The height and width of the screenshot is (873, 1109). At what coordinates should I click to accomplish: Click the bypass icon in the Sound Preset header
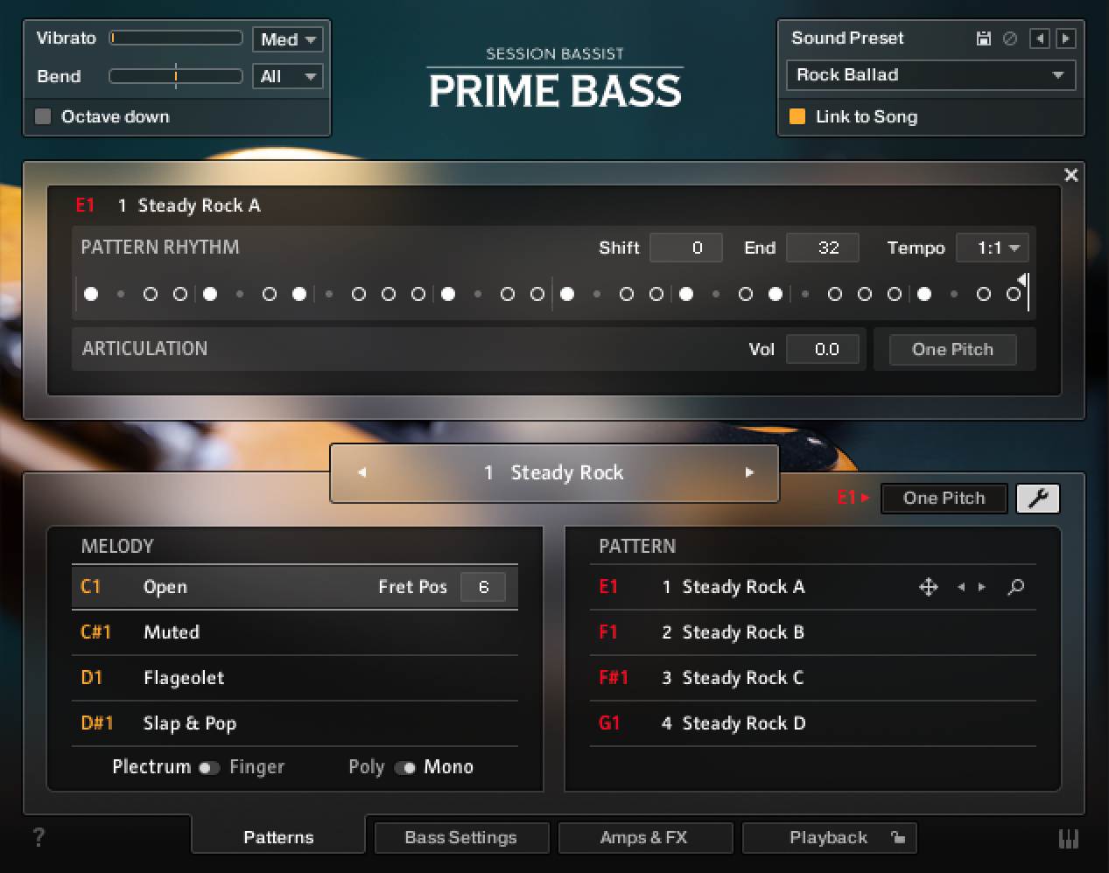tap(1008, 38)
